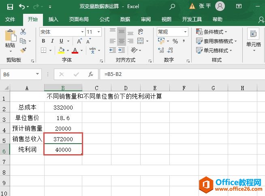Click the Name Box showing B6
The height and width of the screenshot is (196, 265).
tap(21, 74)
